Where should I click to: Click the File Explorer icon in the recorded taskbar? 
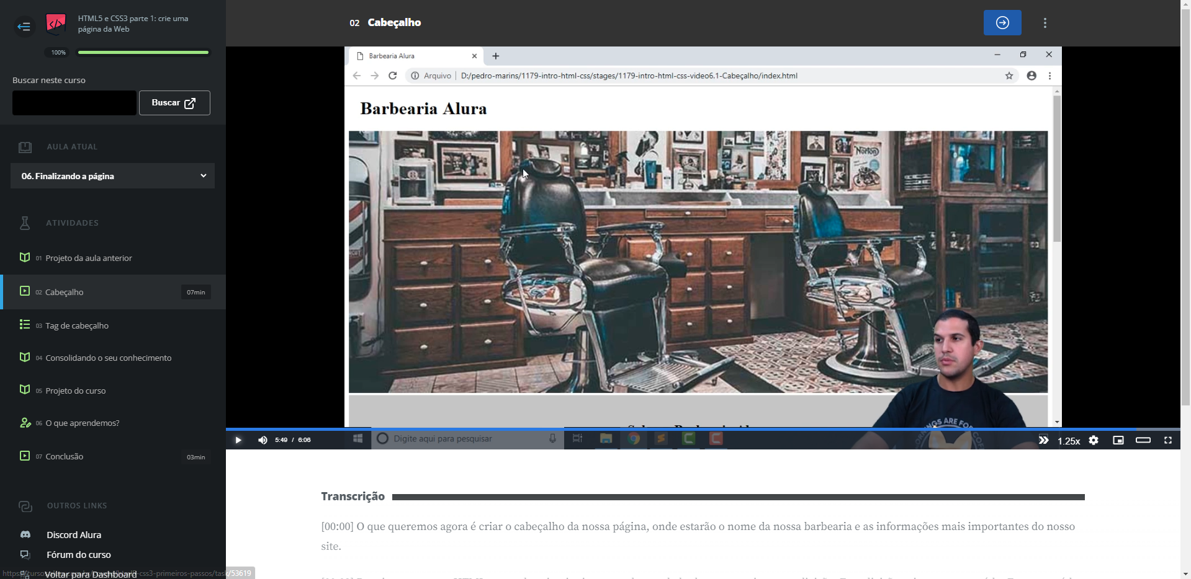(x=606, y=439)
